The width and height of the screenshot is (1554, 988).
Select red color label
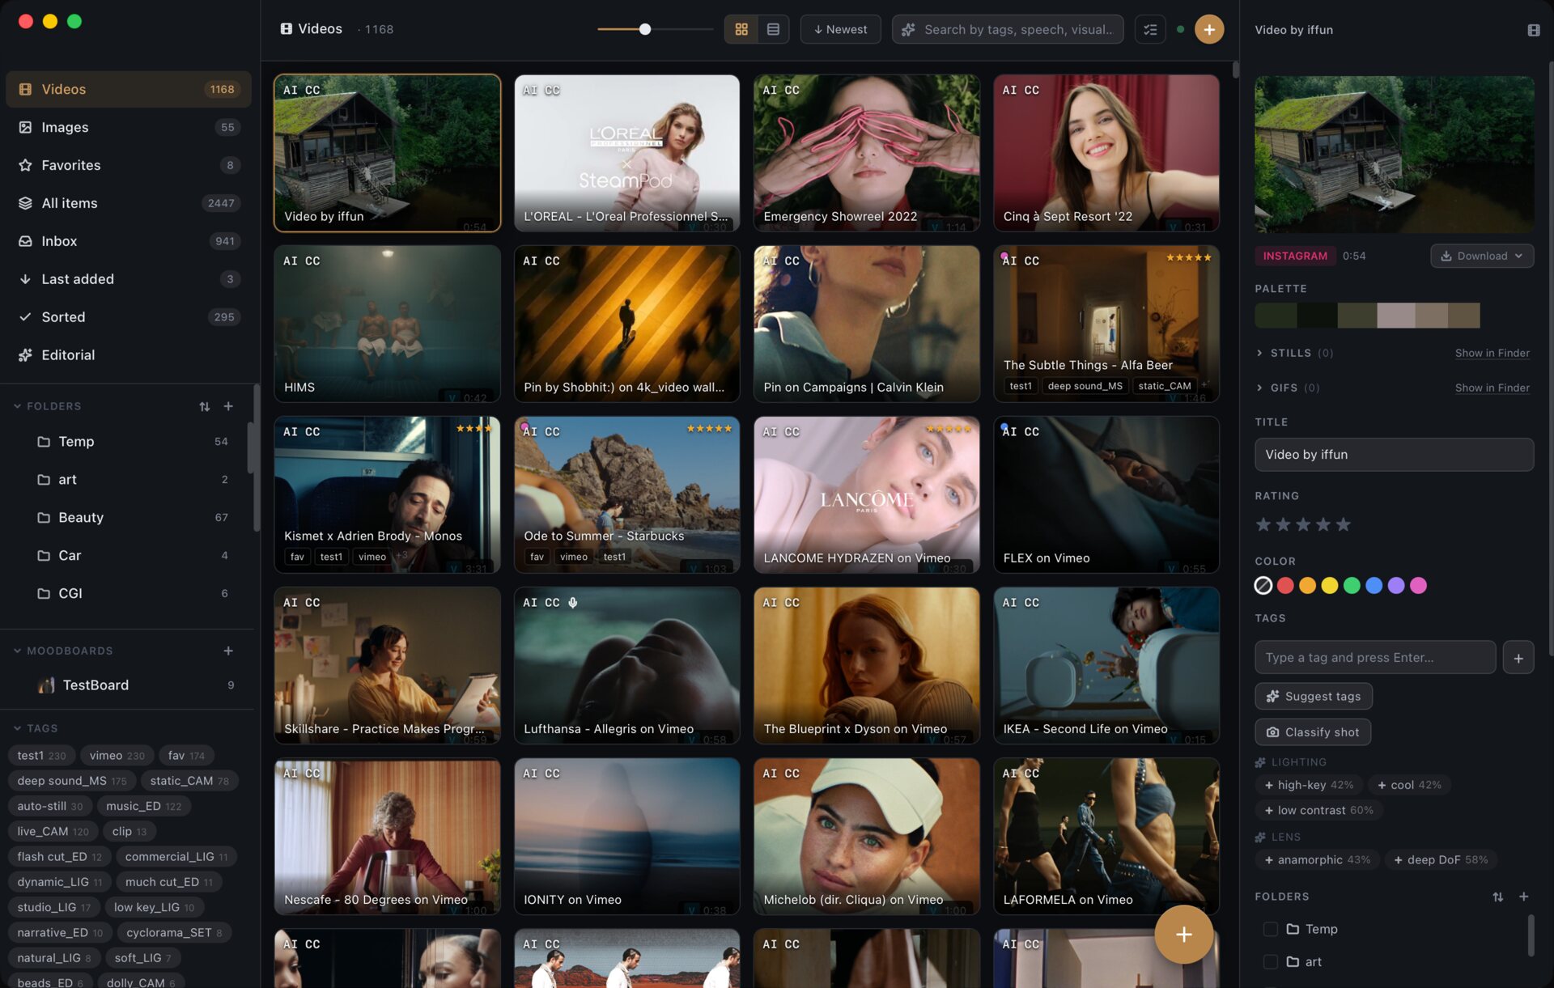point(1285,585)
